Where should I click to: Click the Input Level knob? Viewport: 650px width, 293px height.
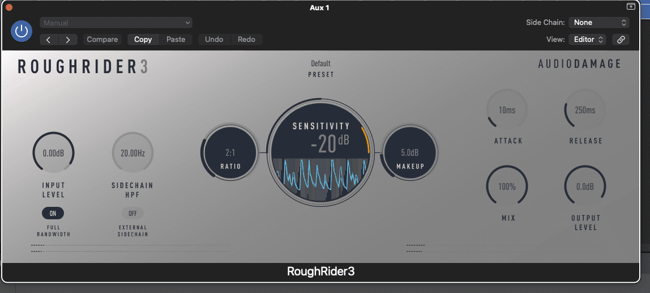tap(53, 152)
